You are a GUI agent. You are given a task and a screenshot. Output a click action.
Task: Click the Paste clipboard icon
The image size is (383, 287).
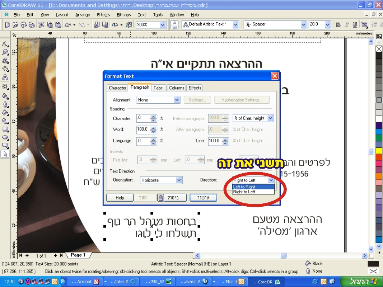click(58, 25)
